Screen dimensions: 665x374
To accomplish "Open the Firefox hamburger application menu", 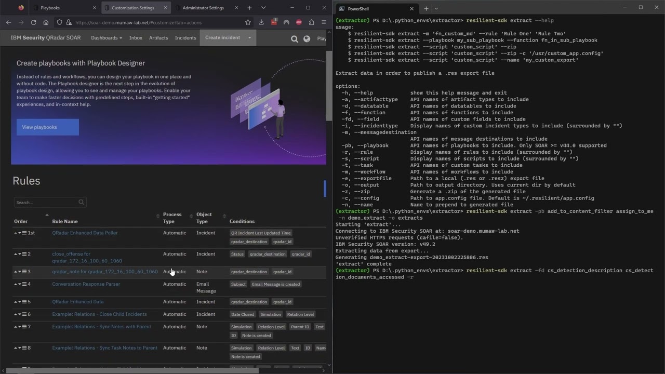I will point(324,22).
